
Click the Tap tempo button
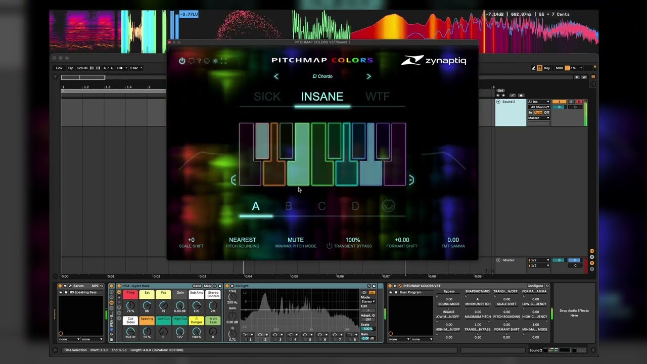(71, 68)
